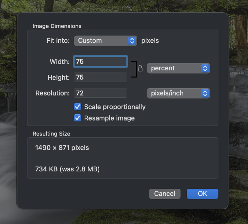Open the percent units dropdown
The width and height of the screenshot is (248, 224).
tap(178, 68)
